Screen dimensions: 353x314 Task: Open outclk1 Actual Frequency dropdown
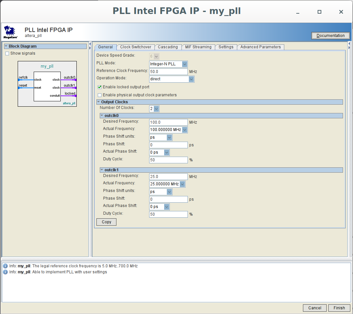[183, 184]
